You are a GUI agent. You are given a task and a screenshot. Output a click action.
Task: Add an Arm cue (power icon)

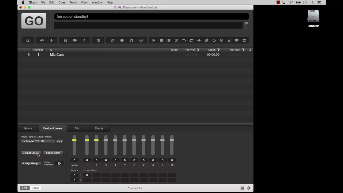[x=214, y=40]
